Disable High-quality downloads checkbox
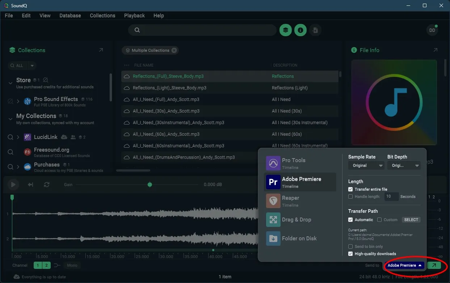Image resolution: width=450 pixels, height=283 pixels. click(350, 254)
